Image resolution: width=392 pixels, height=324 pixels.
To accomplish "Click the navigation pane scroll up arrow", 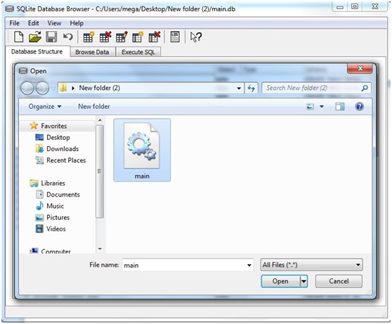I will pos(100,120).
